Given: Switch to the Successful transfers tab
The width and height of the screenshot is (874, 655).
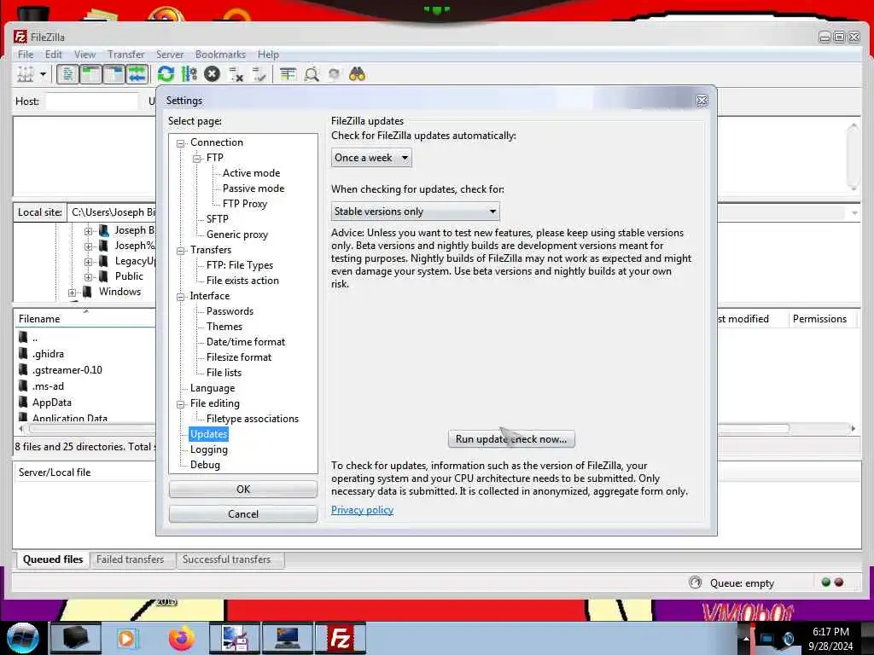Looking at the screenshot, I should click(x=226, y=559).
